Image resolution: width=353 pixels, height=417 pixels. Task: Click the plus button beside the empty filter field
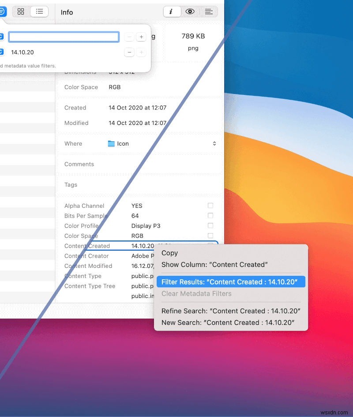pyautogui.click(x=141, y=37)
